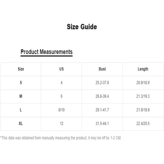Click length value 22.4/20.5

point(143,124)
